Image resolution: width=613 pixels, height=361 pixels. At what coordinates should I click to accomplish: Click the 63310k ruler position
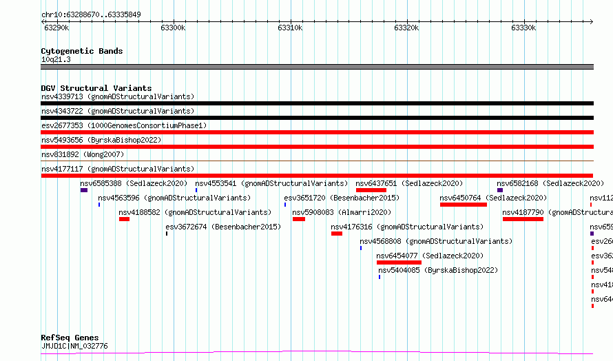[x=290, y=28]
